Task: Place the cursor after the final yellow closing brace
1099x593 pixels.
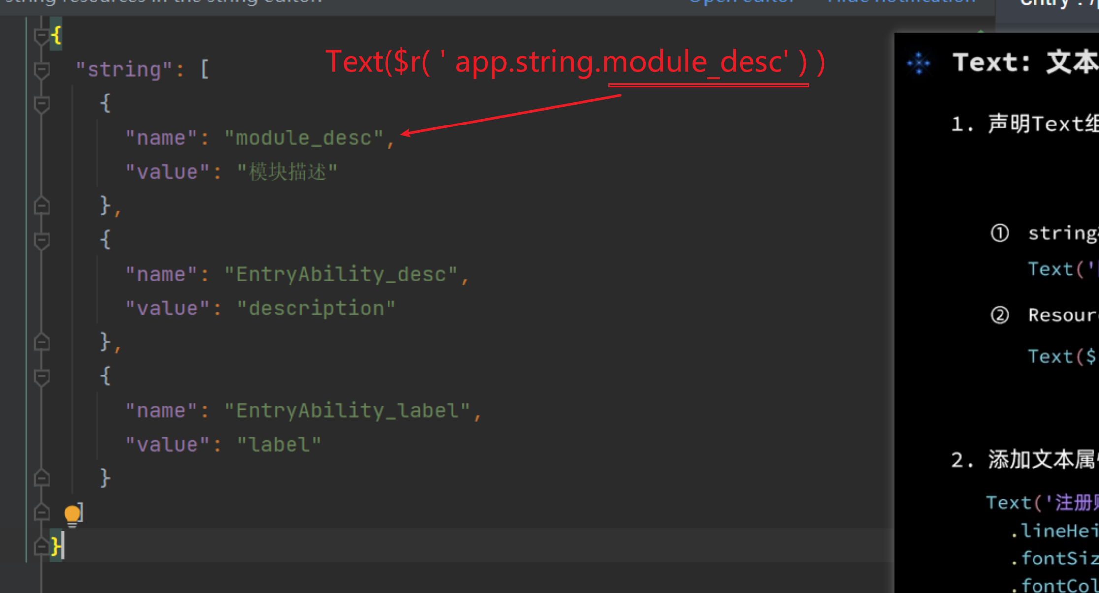Action: click(x=63, y=546)
